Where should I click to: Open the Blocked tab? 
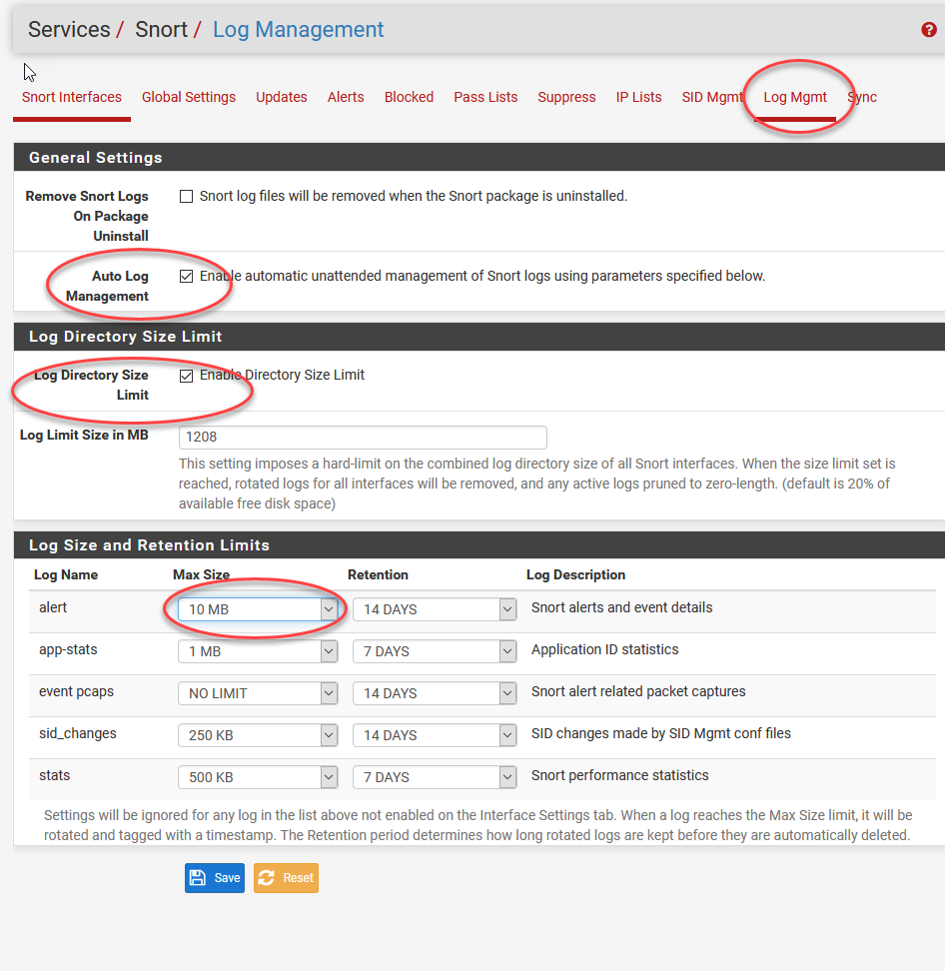[409, 97]
